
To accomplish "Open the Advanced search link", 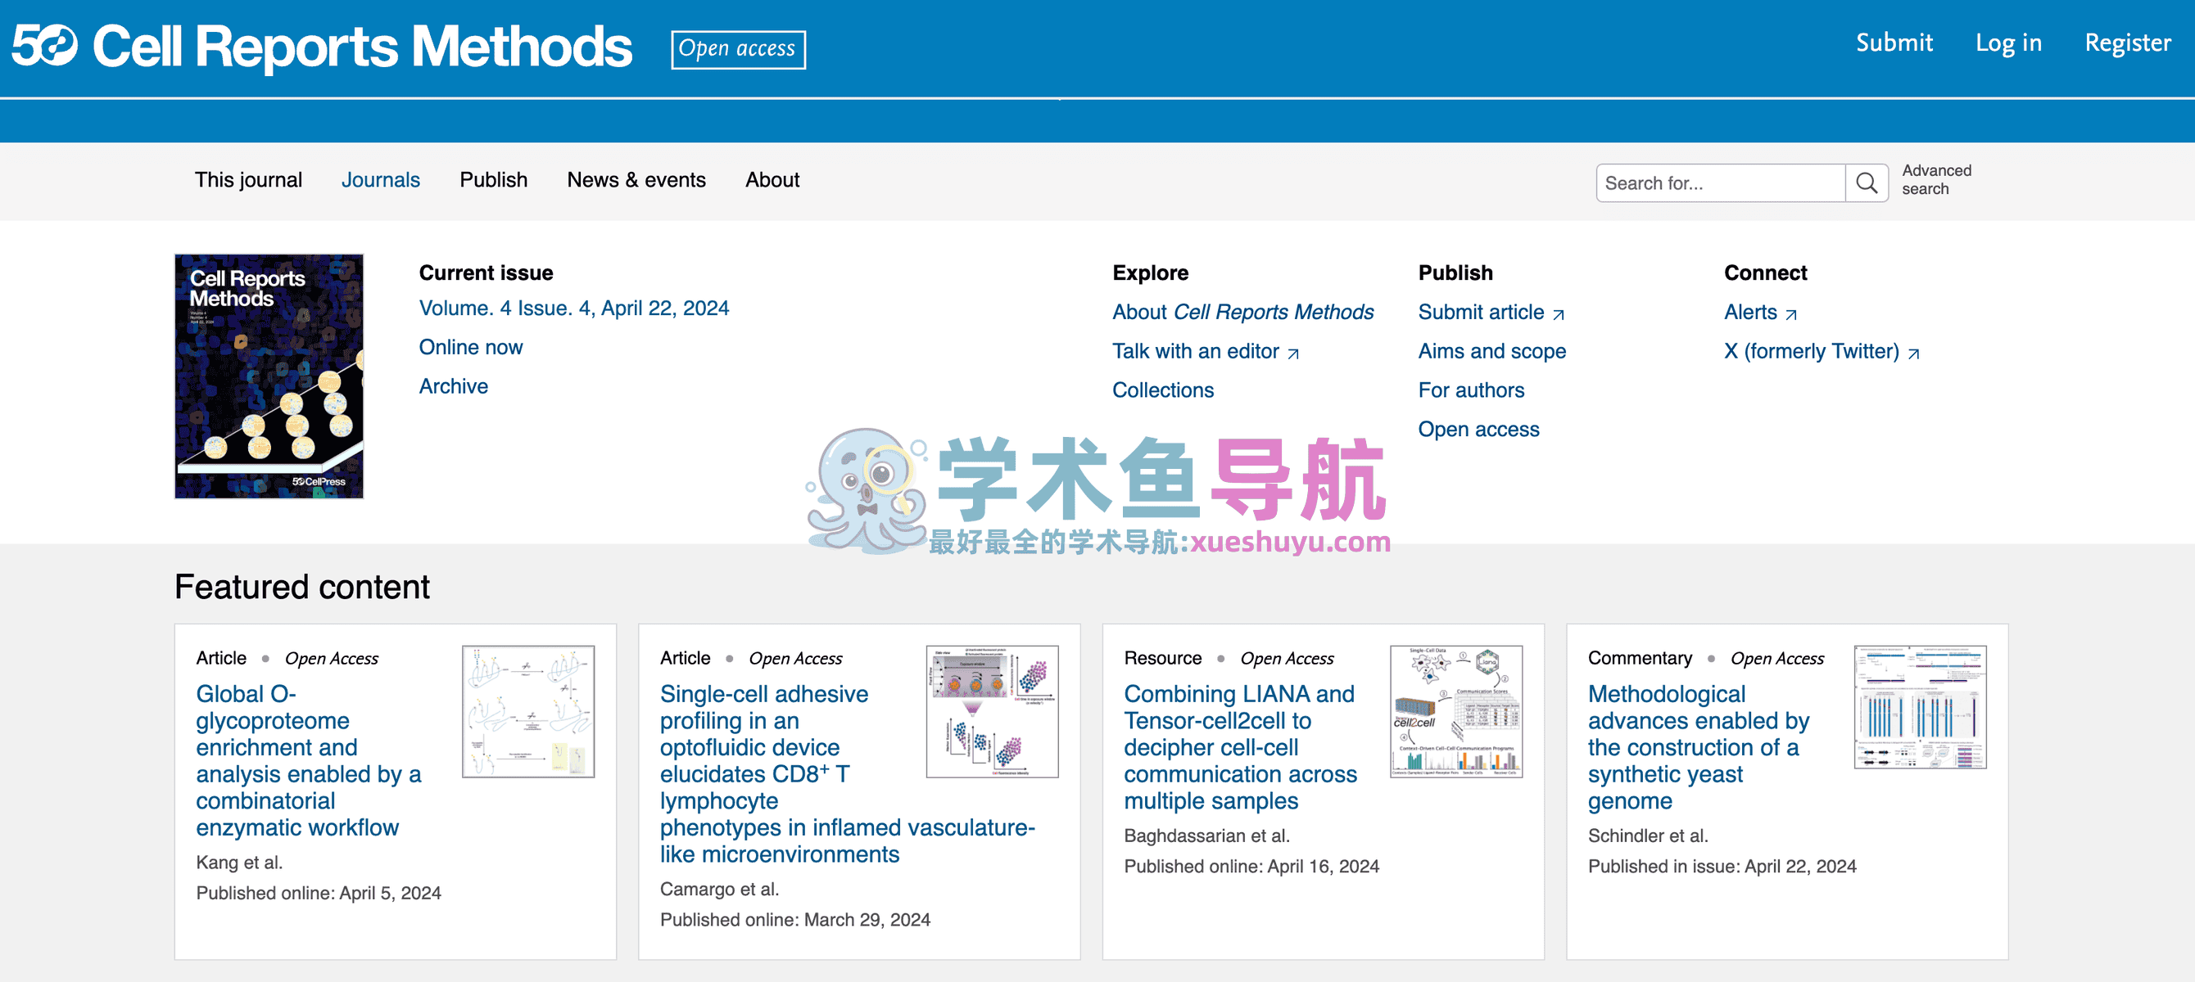I will tap(1936, 180).
